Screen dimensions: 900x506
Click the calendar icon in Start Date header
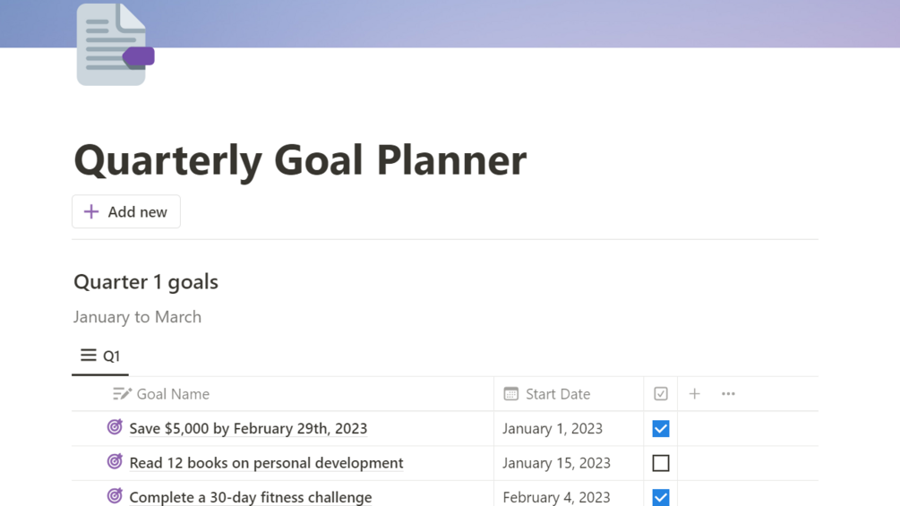click(x=511, y=394)
